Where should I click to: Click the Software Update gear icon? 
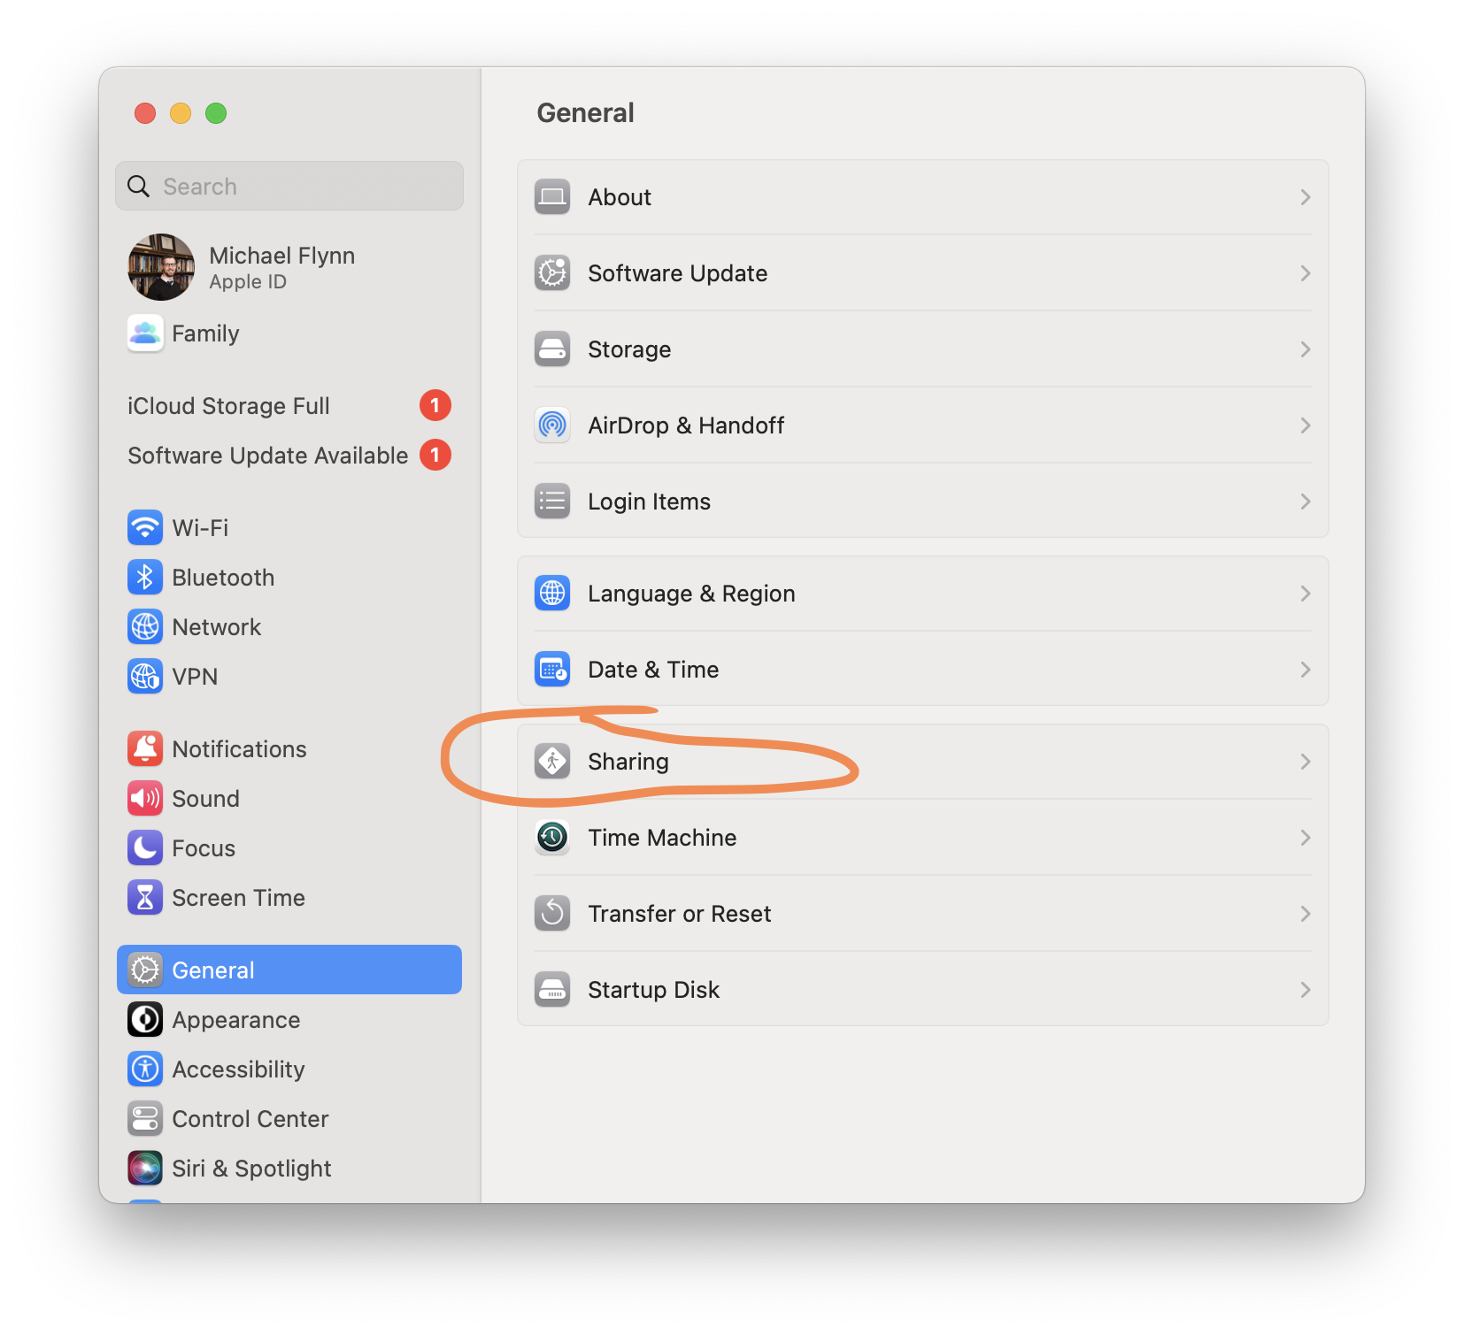pyautogui.click(x=552, y=273)
